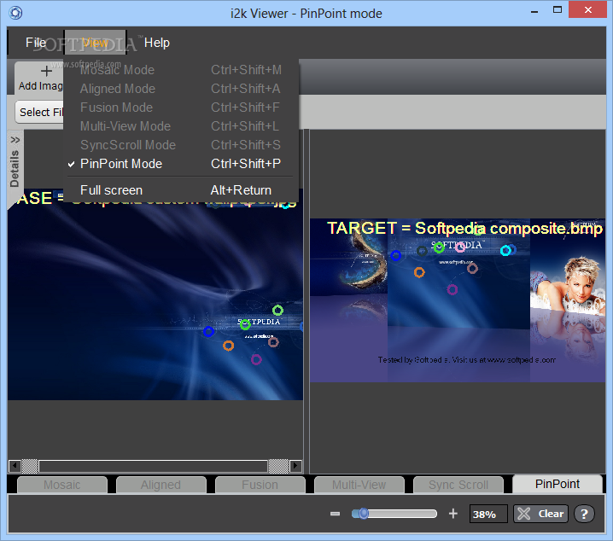This screenshot has width=613, height=541.
Task: Open help with the question mark button
Action: pyautogui.click(x=585, y=514)
